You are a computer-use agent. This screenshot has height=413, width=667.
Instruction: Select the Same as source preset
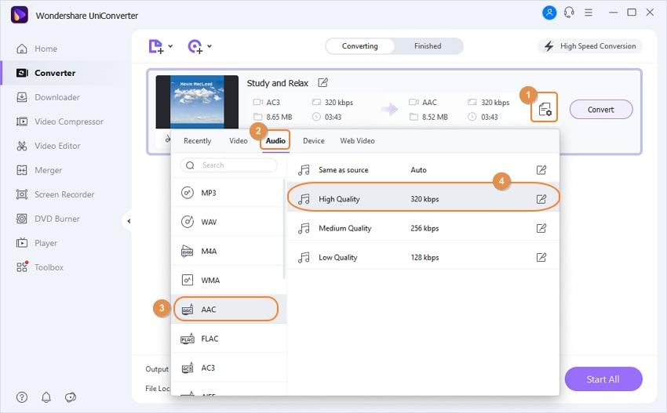tap(423, 170)
